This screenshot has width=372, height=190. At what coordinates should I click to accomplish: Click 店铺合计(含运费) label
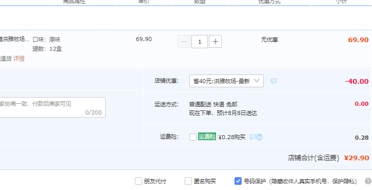point(314,158)
